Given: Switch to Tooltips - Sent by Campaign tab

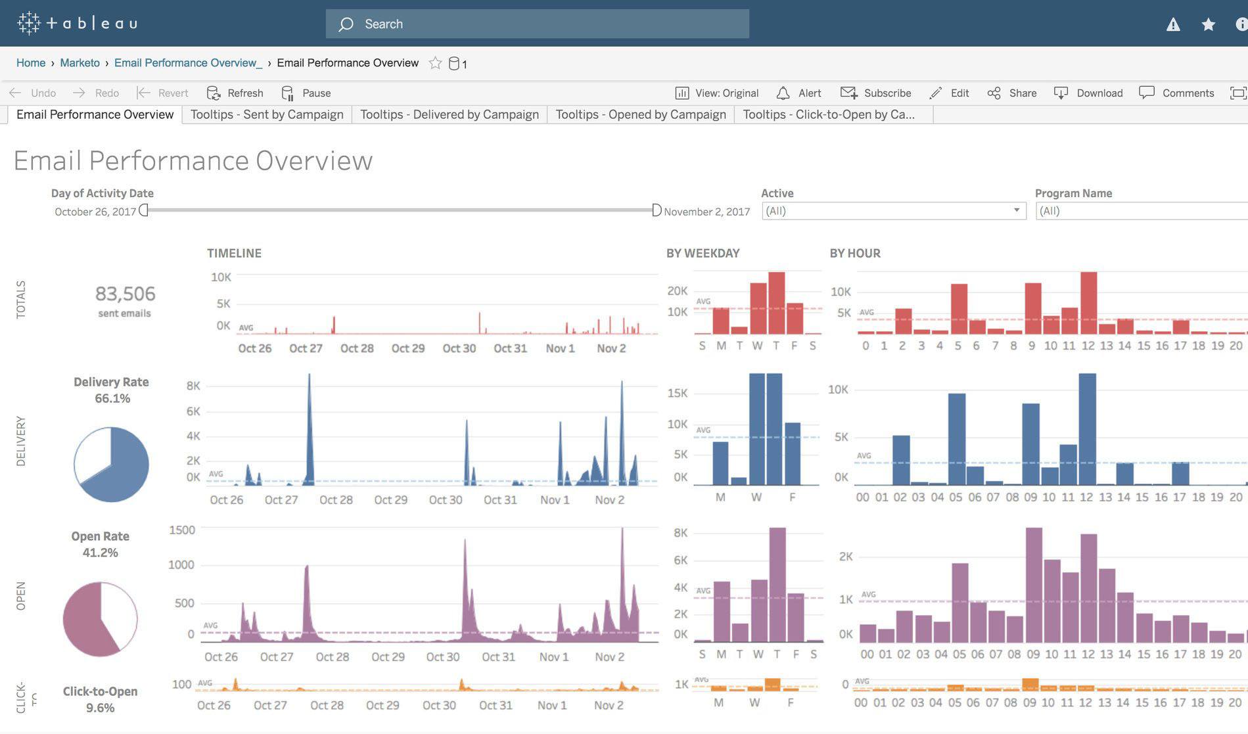Looking at the screenshot, I should (x=267, y=114).
